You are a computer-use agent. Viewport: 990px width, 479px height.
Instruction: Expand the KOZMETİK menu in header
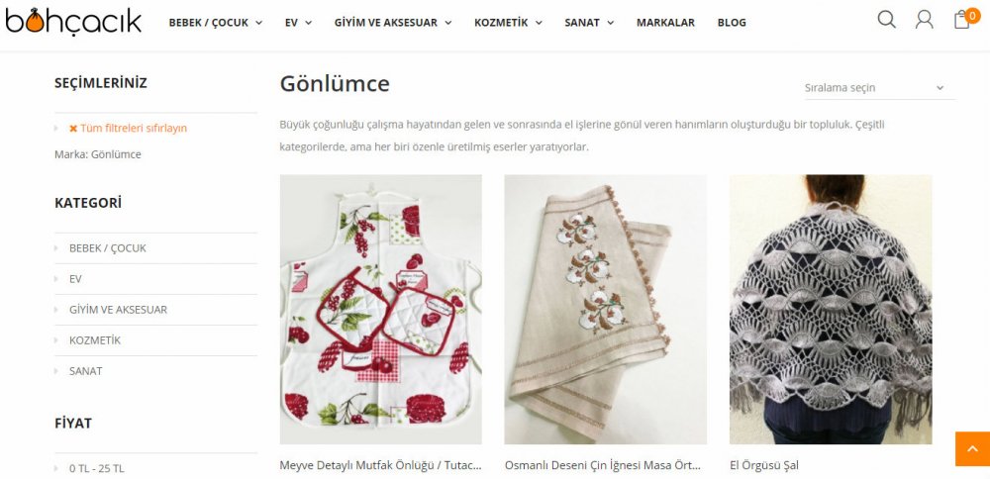coord(508,23)
